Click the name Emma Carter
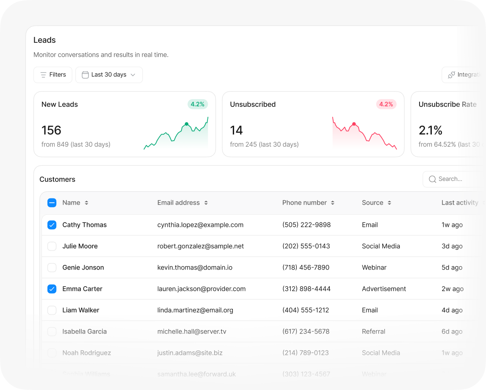 82,289
